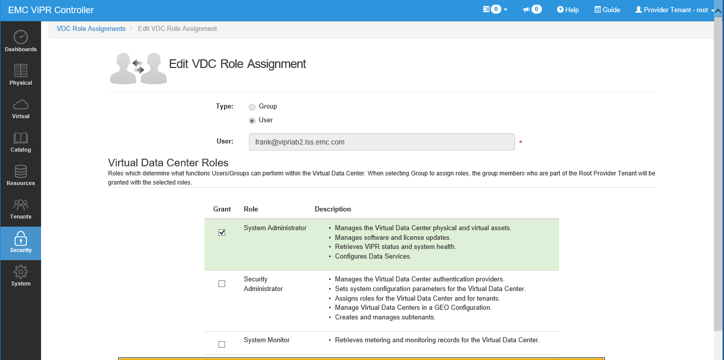Screen dimensions: 724x360
Task: Open the Catalog book icon
Action: tap(20, 138)
